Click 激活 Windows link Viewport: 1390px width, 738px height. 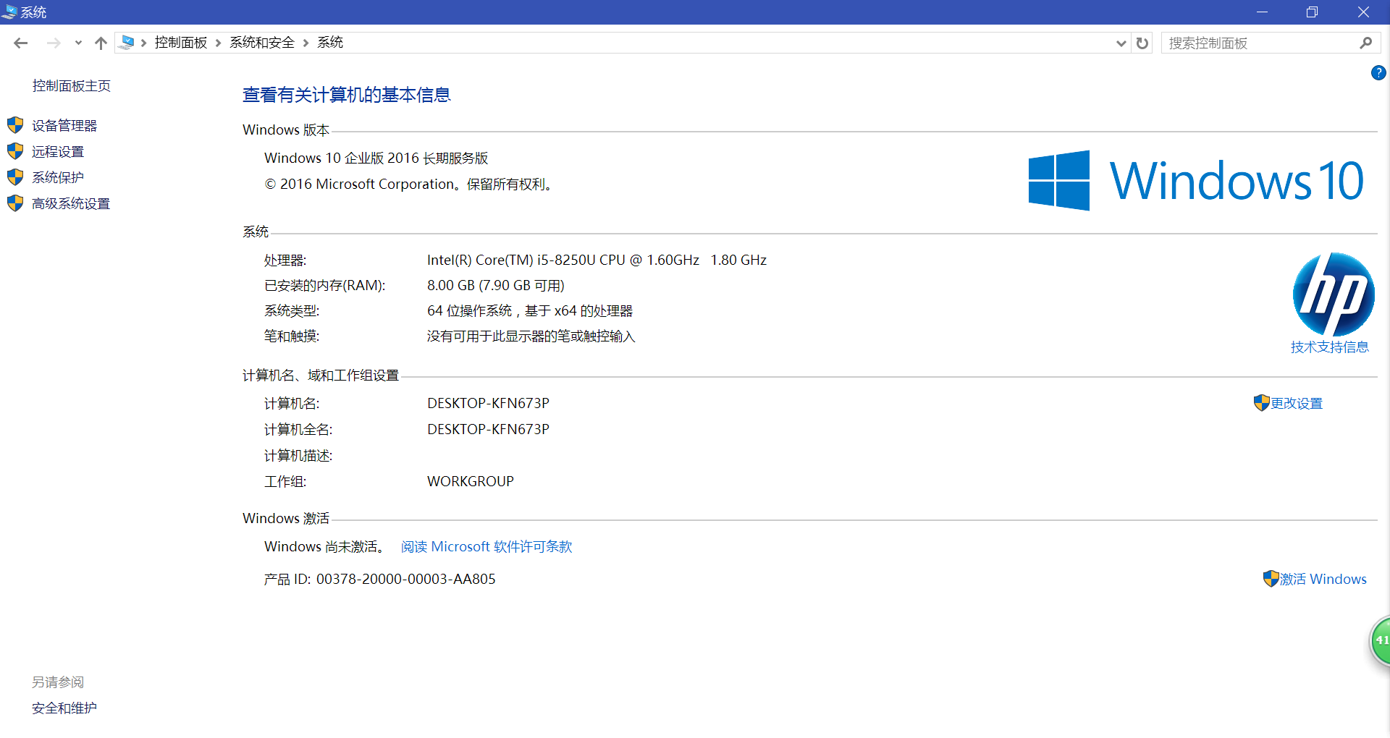click(1323, 579)
